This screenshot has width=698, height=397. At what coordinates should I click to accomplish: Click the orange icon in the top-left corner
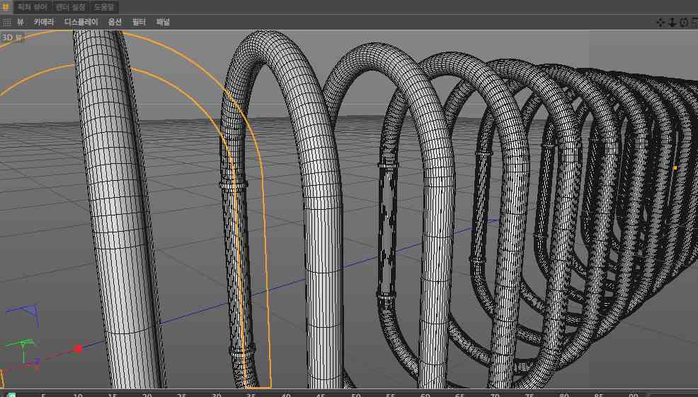(x=6, y=6)
